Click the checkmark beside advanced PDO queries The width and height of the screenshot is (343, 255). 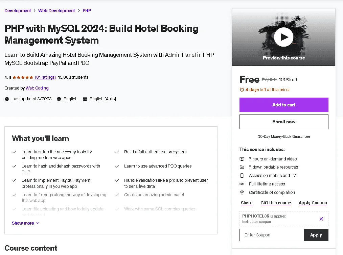[x=117, y=166]
